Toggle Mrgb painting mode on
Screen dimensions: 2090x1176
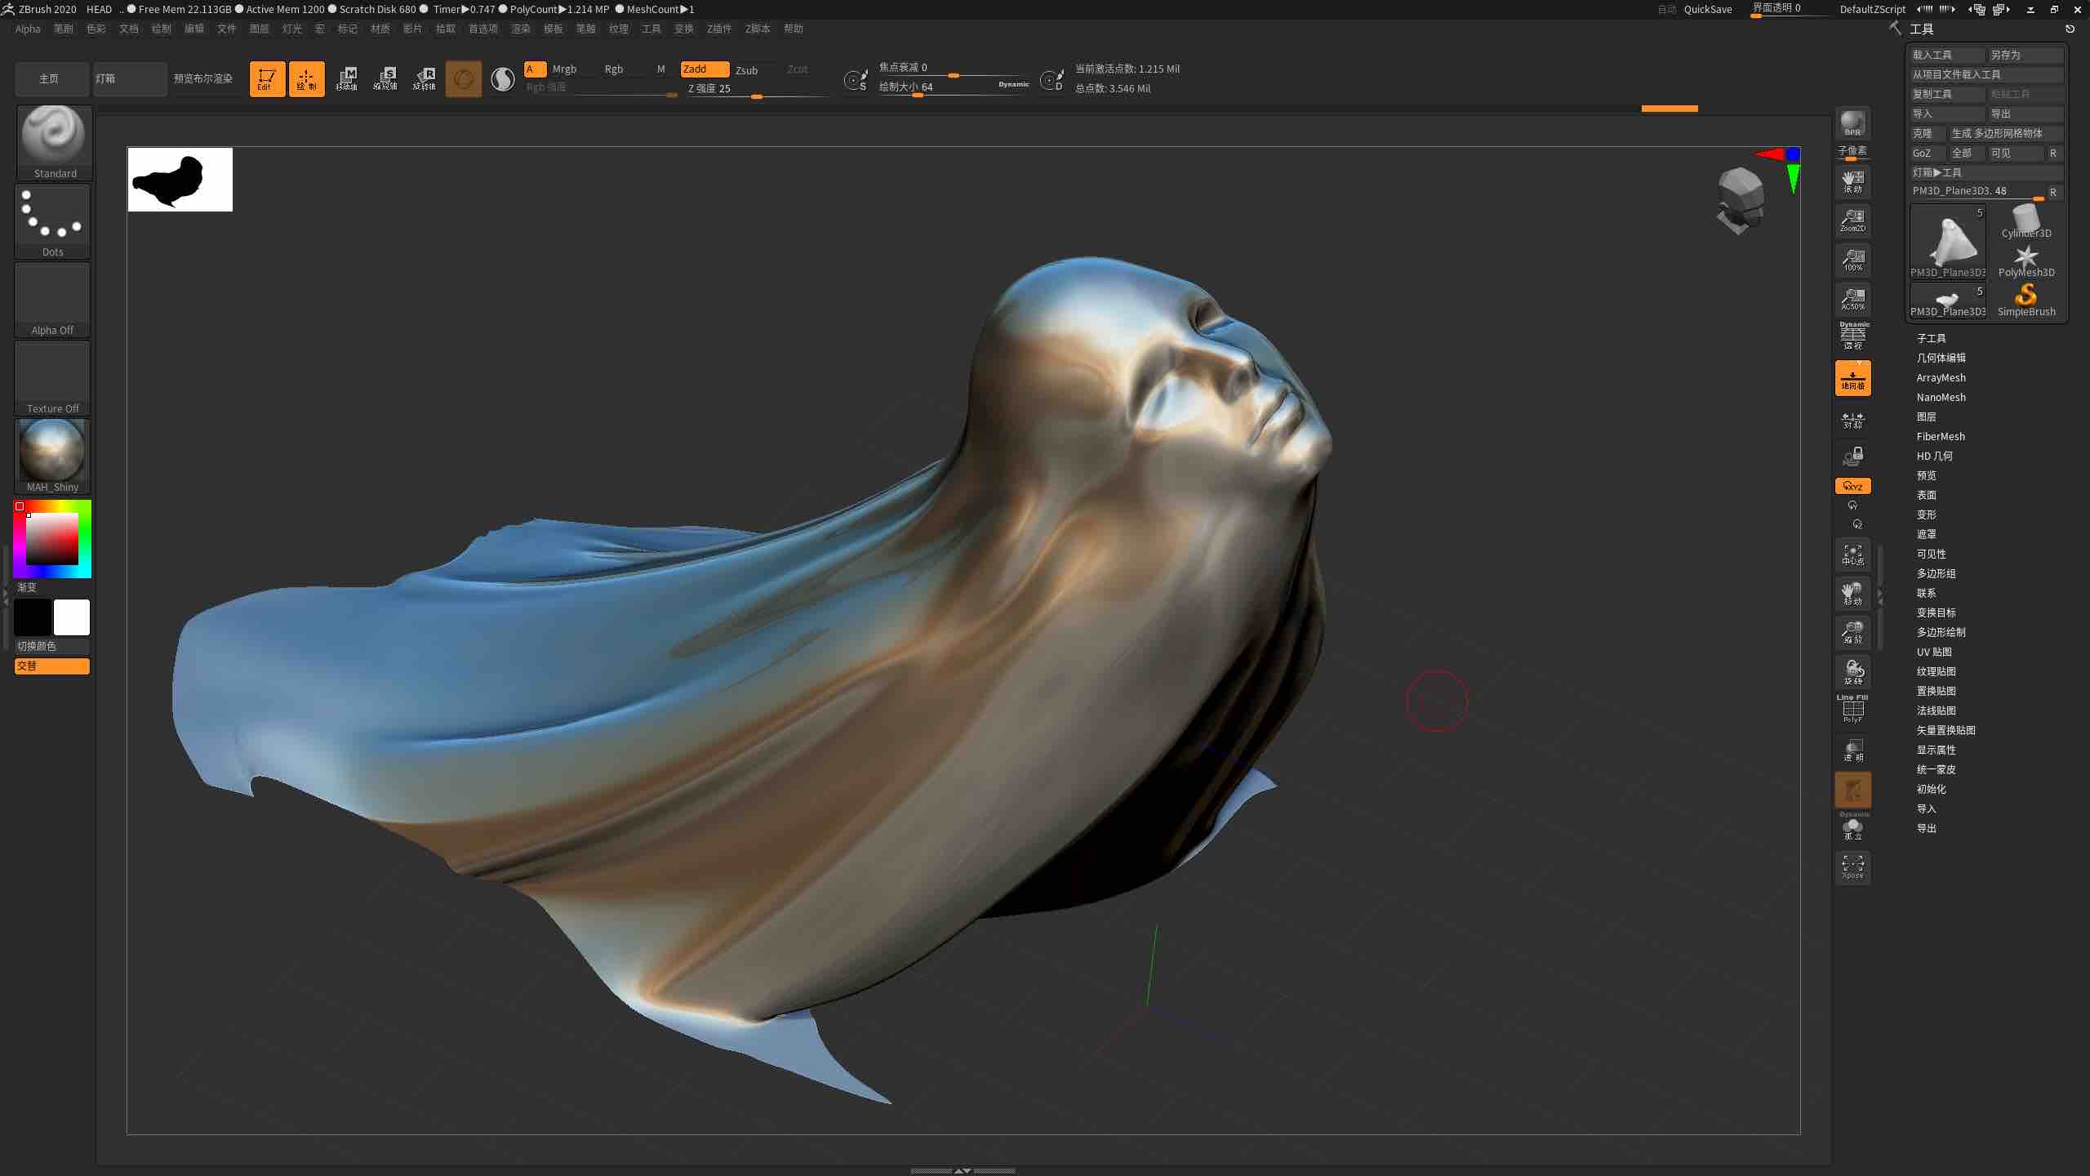(564, 69)
